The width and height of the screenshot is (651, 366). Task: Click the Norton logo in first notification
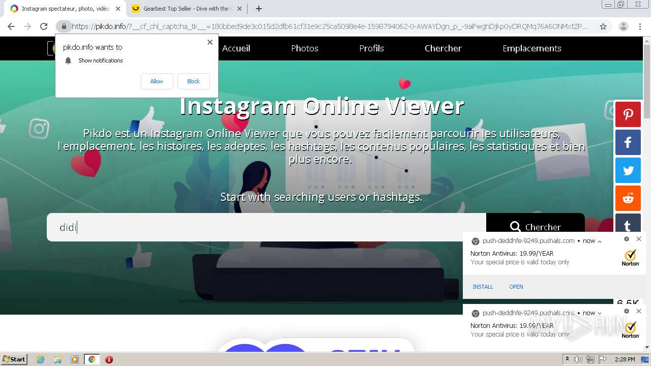point(631,258)
